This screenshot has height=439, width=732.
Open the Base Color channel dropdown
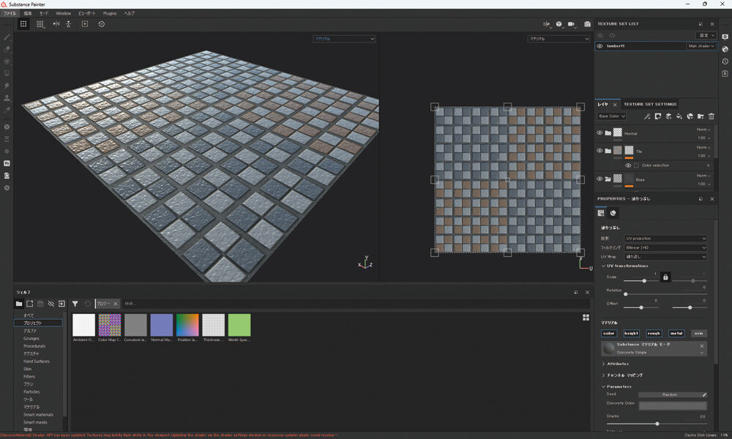click(x=613, y=116)
